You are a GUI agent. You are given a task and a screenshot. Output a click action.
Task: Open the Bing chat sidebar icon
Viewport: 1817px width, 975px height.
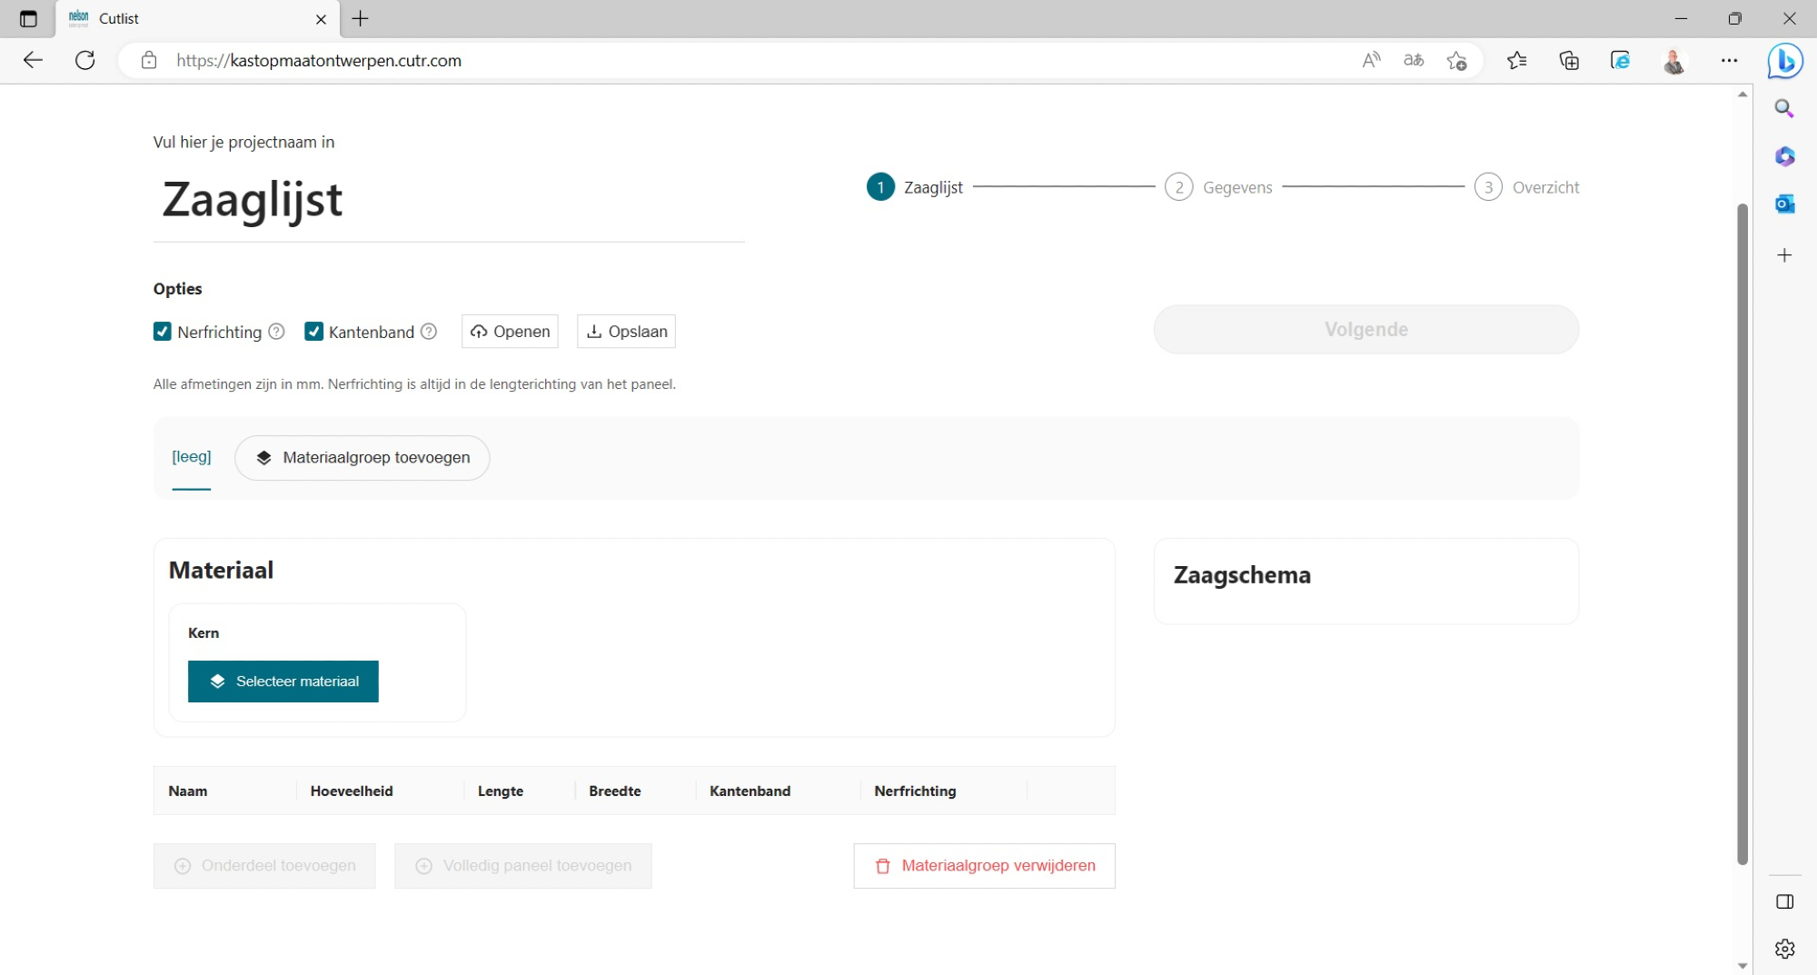[1785, 61]
